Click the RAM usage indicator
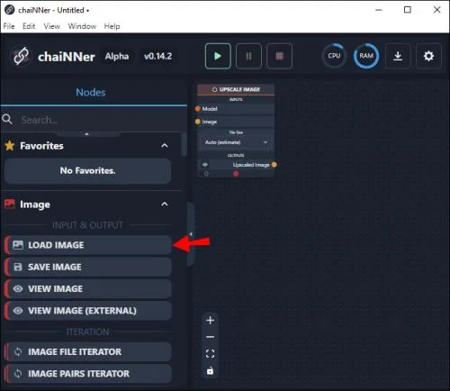The width and height of the screenshot is (450, 391). click(x=366, y=56)
